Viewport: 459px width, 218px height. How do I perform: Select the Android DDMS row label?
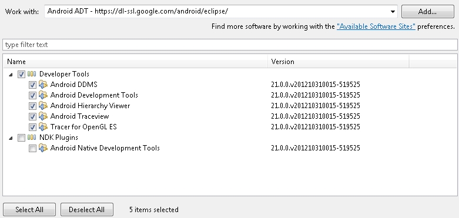click(74, 85)
